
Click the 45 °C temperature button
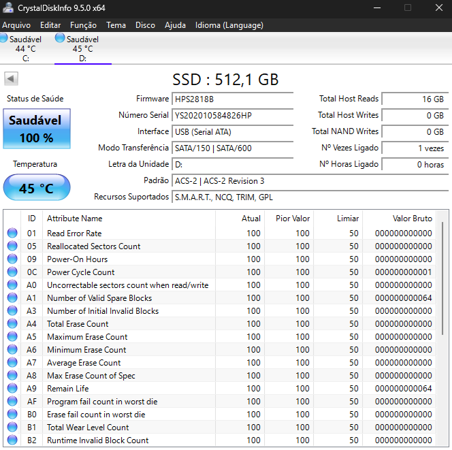pos(37,187)
